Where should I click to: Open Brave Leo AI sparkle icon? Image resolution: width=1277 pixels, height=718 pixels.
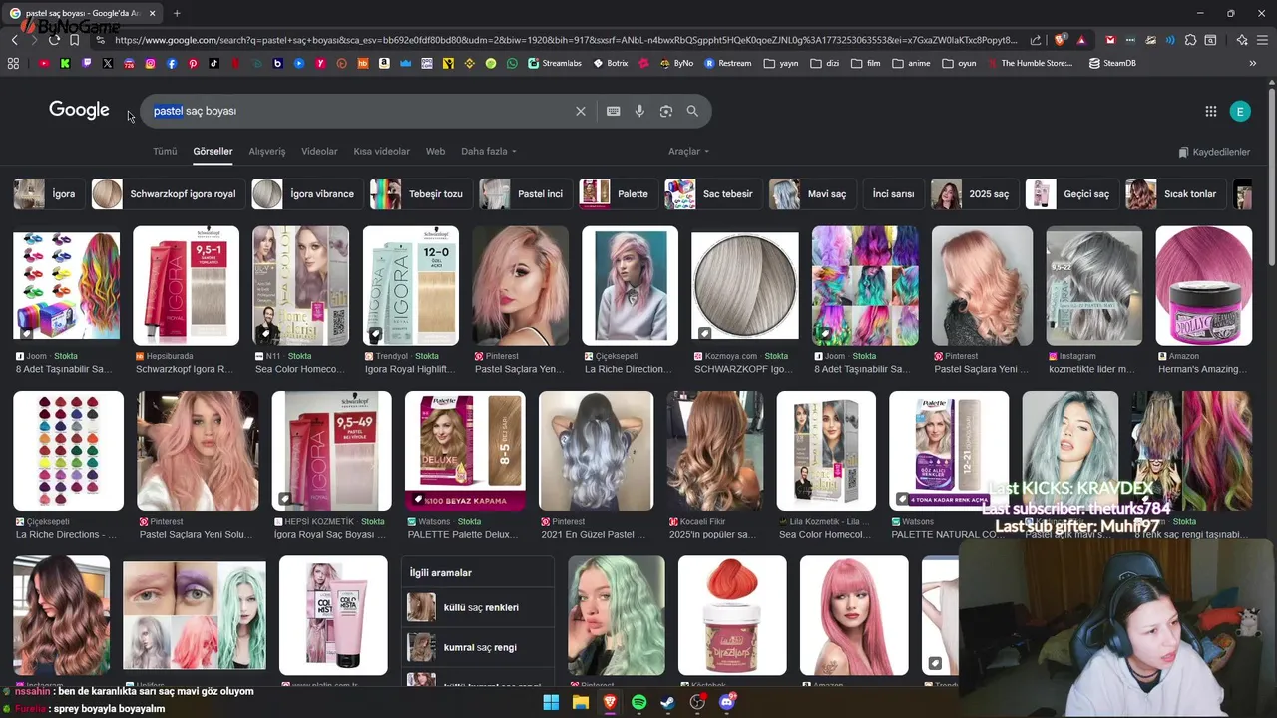pyautogui.click(x=1242, y=40)
